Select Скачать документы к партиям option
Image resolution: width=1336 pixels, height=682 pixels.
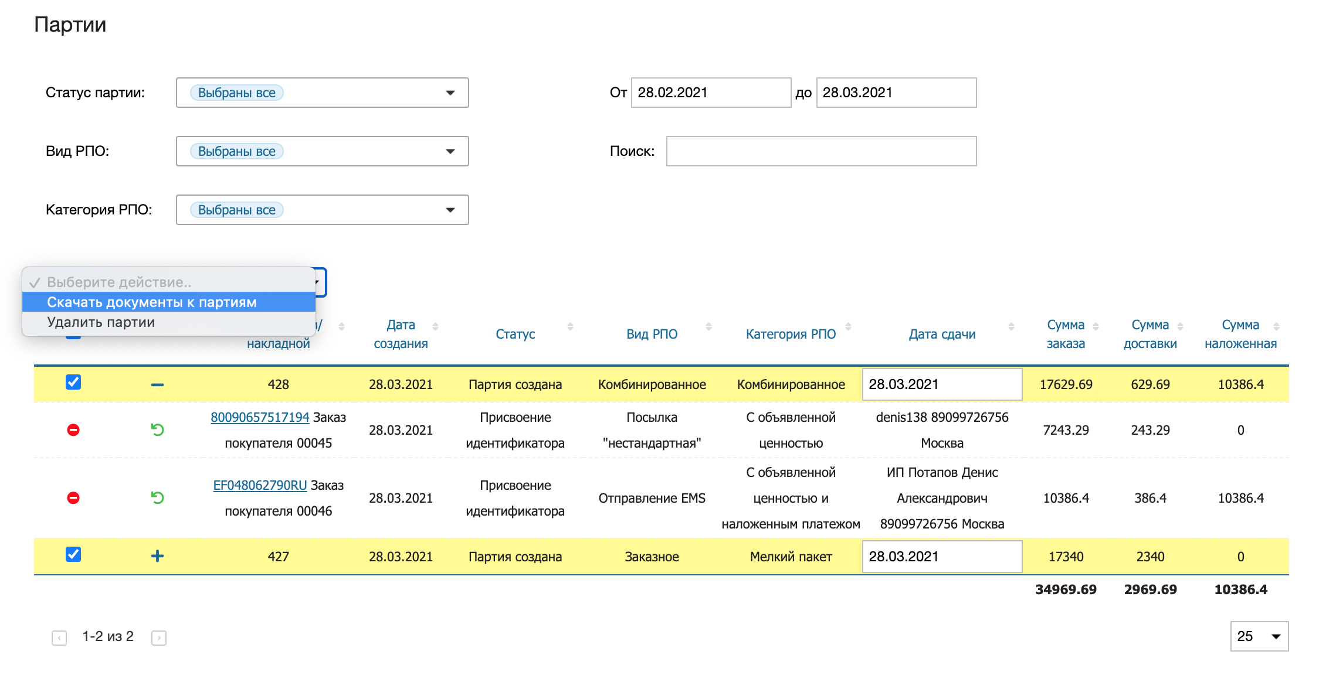pos(152,302)
